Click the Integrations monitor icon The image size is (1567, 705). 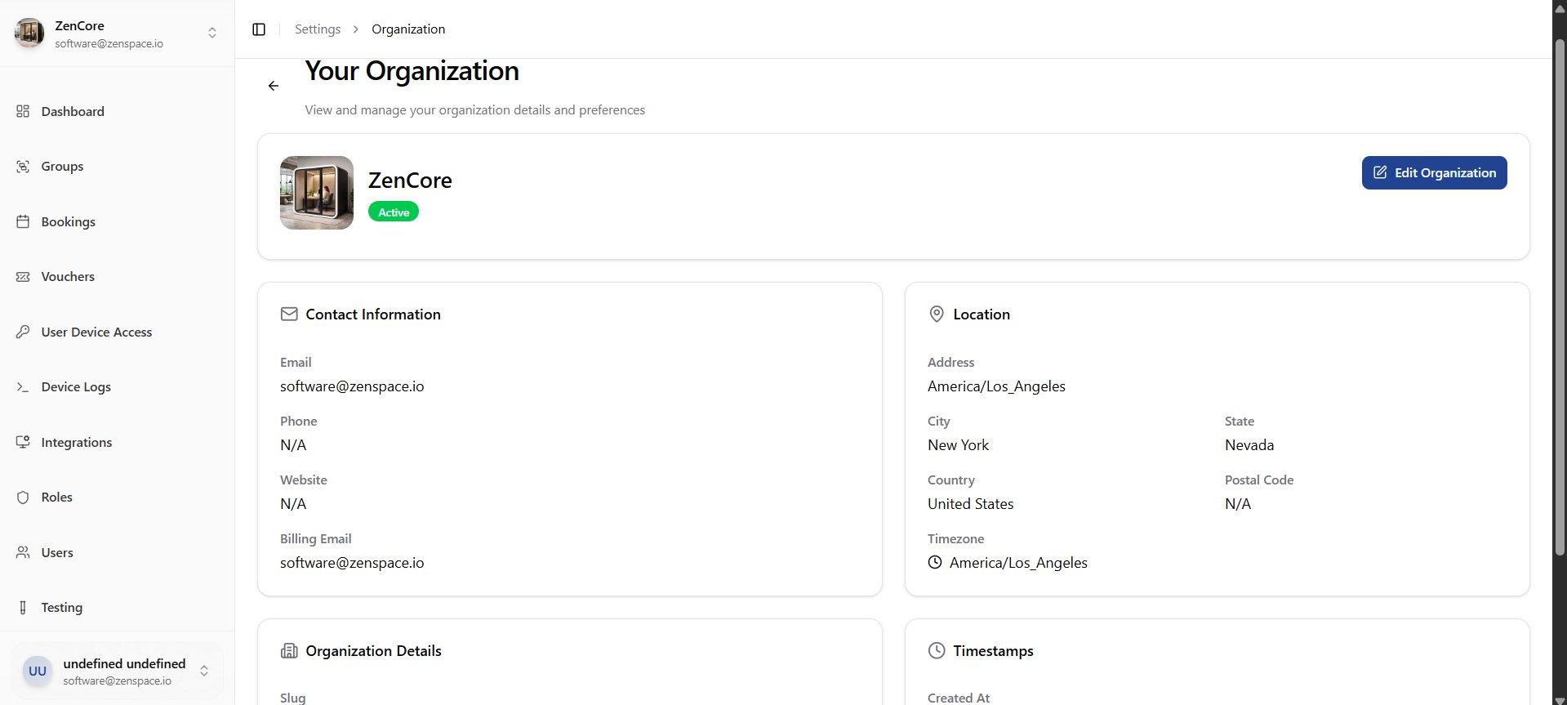tap(23, 442)
